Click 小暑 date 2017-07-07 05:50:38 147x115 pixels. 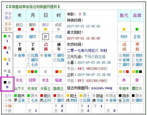point(94,62)
